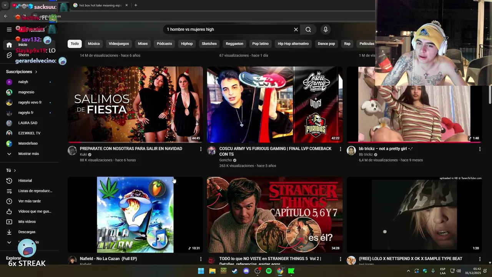Select the 'Sketches' filter chip
Viewport: 492px width, 277px height.
tap(209, 43)
